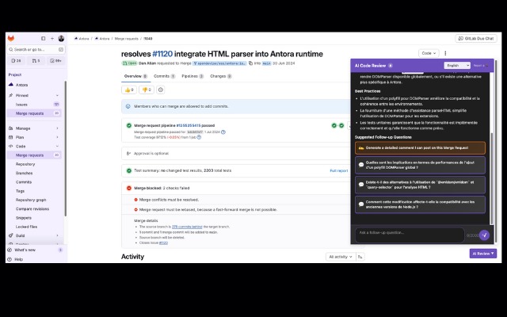Add a thumbs up reaction
Viewport: 507px width, 317px height.
pos(129,90)
